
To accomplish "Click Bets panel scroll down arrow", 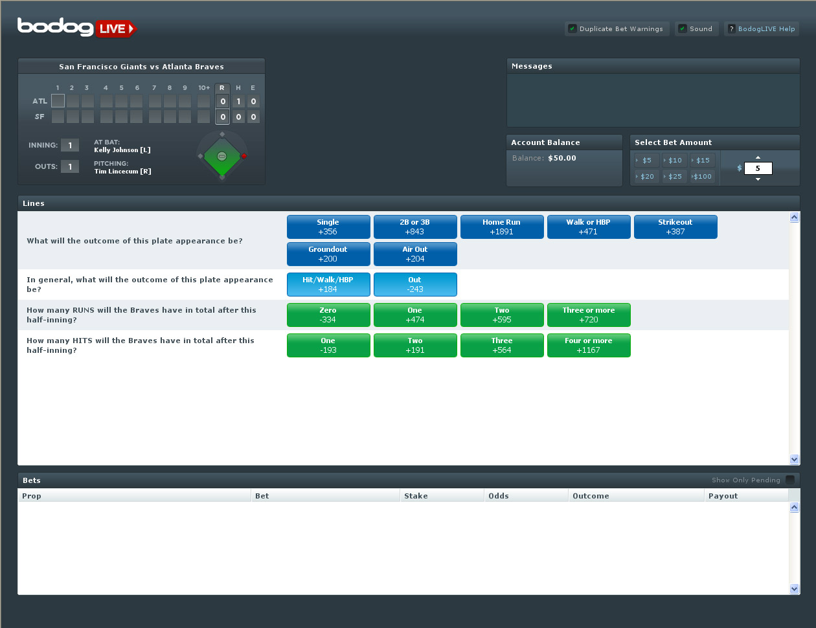I will pos(795,589).
